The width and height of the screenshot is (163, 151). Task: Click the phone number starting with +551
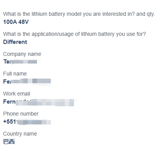point(27,122)
